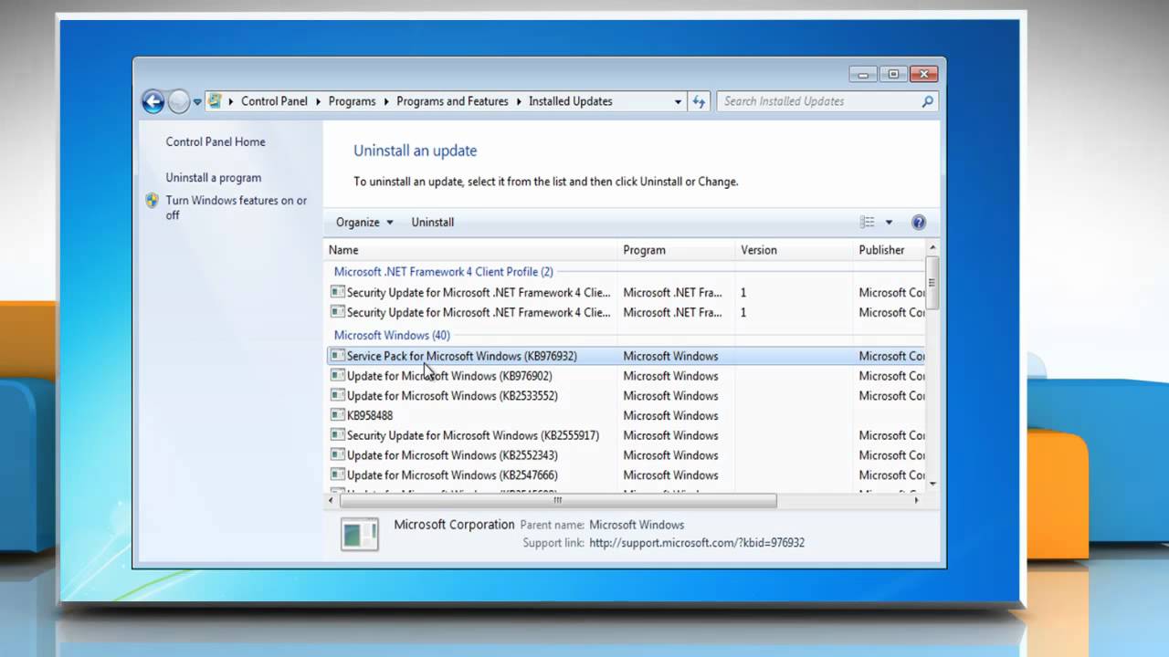Image resolution: width=1169 pixels, height=657 pixels.
Task: Select Update for Microsoft Windows (KB976902)
Action: [626, 376]
